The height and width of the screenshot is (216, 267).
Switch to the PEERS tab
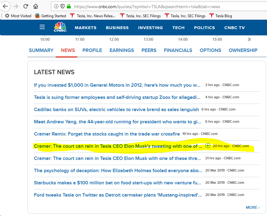tap(149, 50)
